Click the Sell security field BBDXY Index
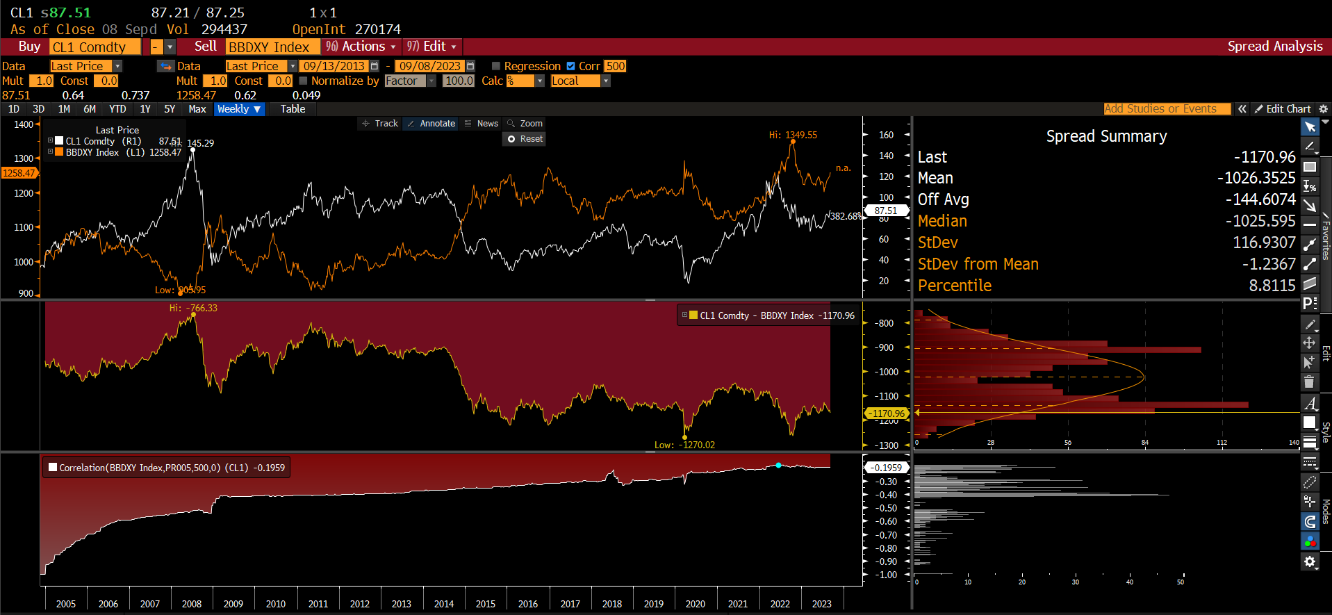This screenshot has width=1332, height=615. 273,47
